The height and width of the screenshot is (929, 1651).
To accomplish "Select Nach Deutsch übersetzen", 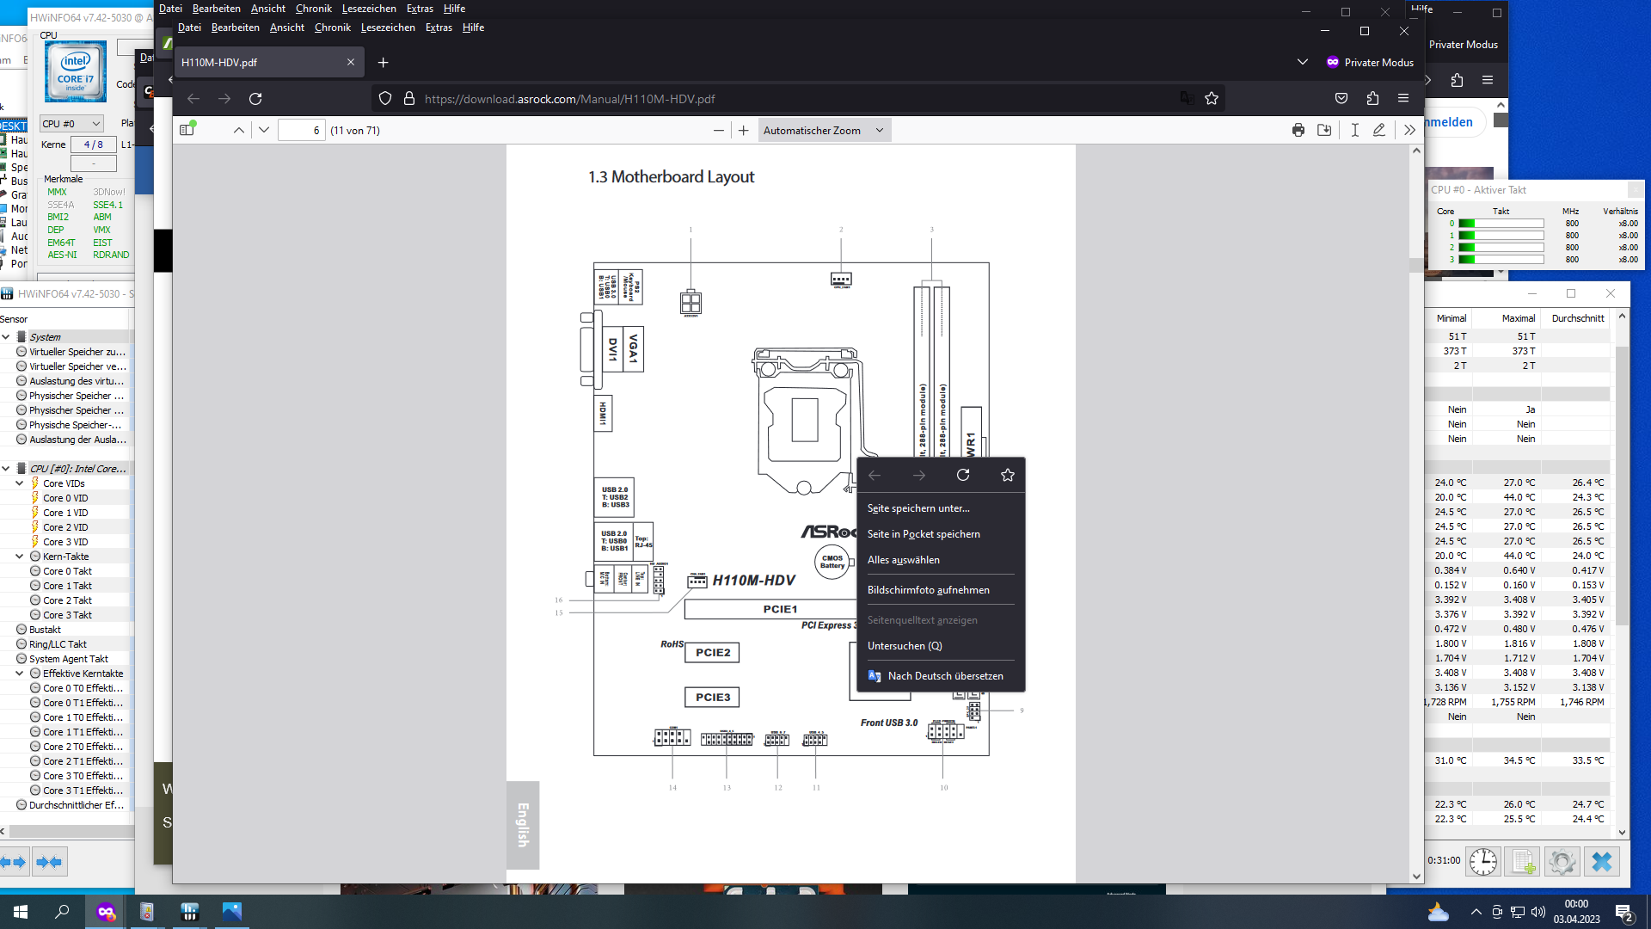I will click(943, 676).
